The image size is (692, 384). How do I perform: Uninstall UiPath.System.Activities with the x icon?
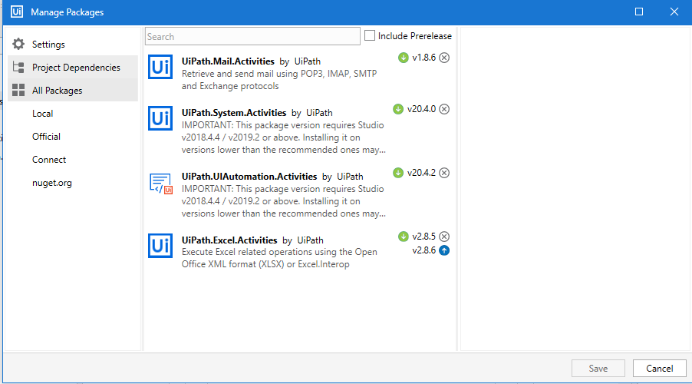pyautogui.click(x=444, y=109)
